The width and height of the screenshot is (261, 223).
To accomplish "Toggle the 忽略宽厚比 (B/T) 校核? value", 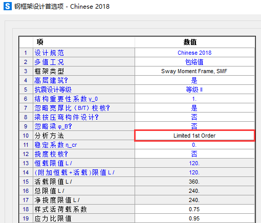I will coord(194,108).
